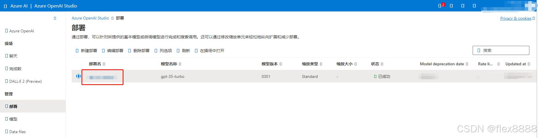Select the radio button for gpt-35-turbo row
The image size is (538, 138).
coord(78,76)
